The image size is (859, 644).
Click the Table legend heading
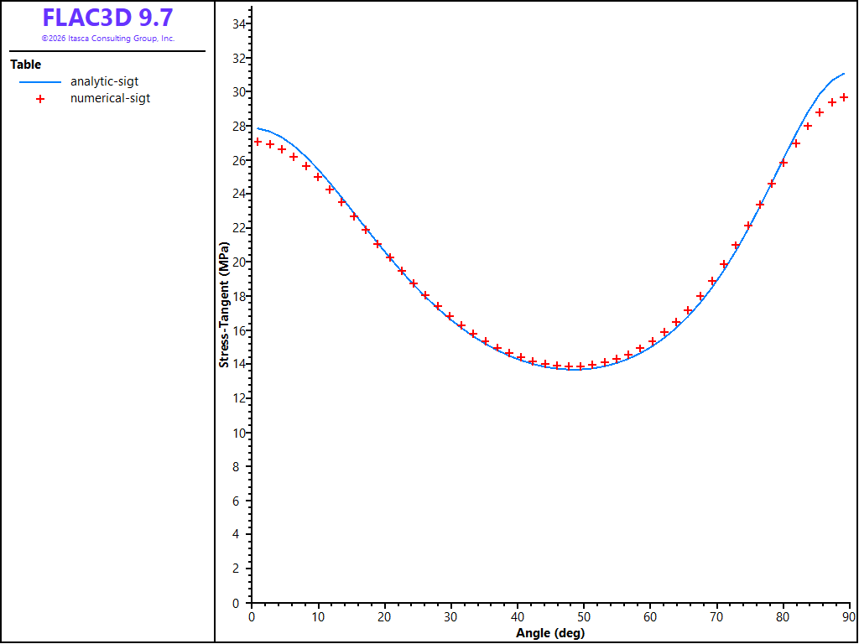pos(26,65)
